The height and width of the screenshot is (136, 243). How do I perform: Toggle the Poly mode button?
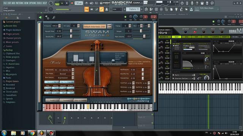pyautogui.click(x=48, y=88)
